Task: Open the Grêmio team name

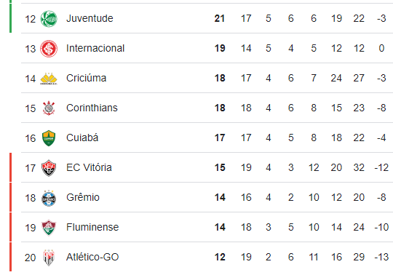Action: pos(83,197)
